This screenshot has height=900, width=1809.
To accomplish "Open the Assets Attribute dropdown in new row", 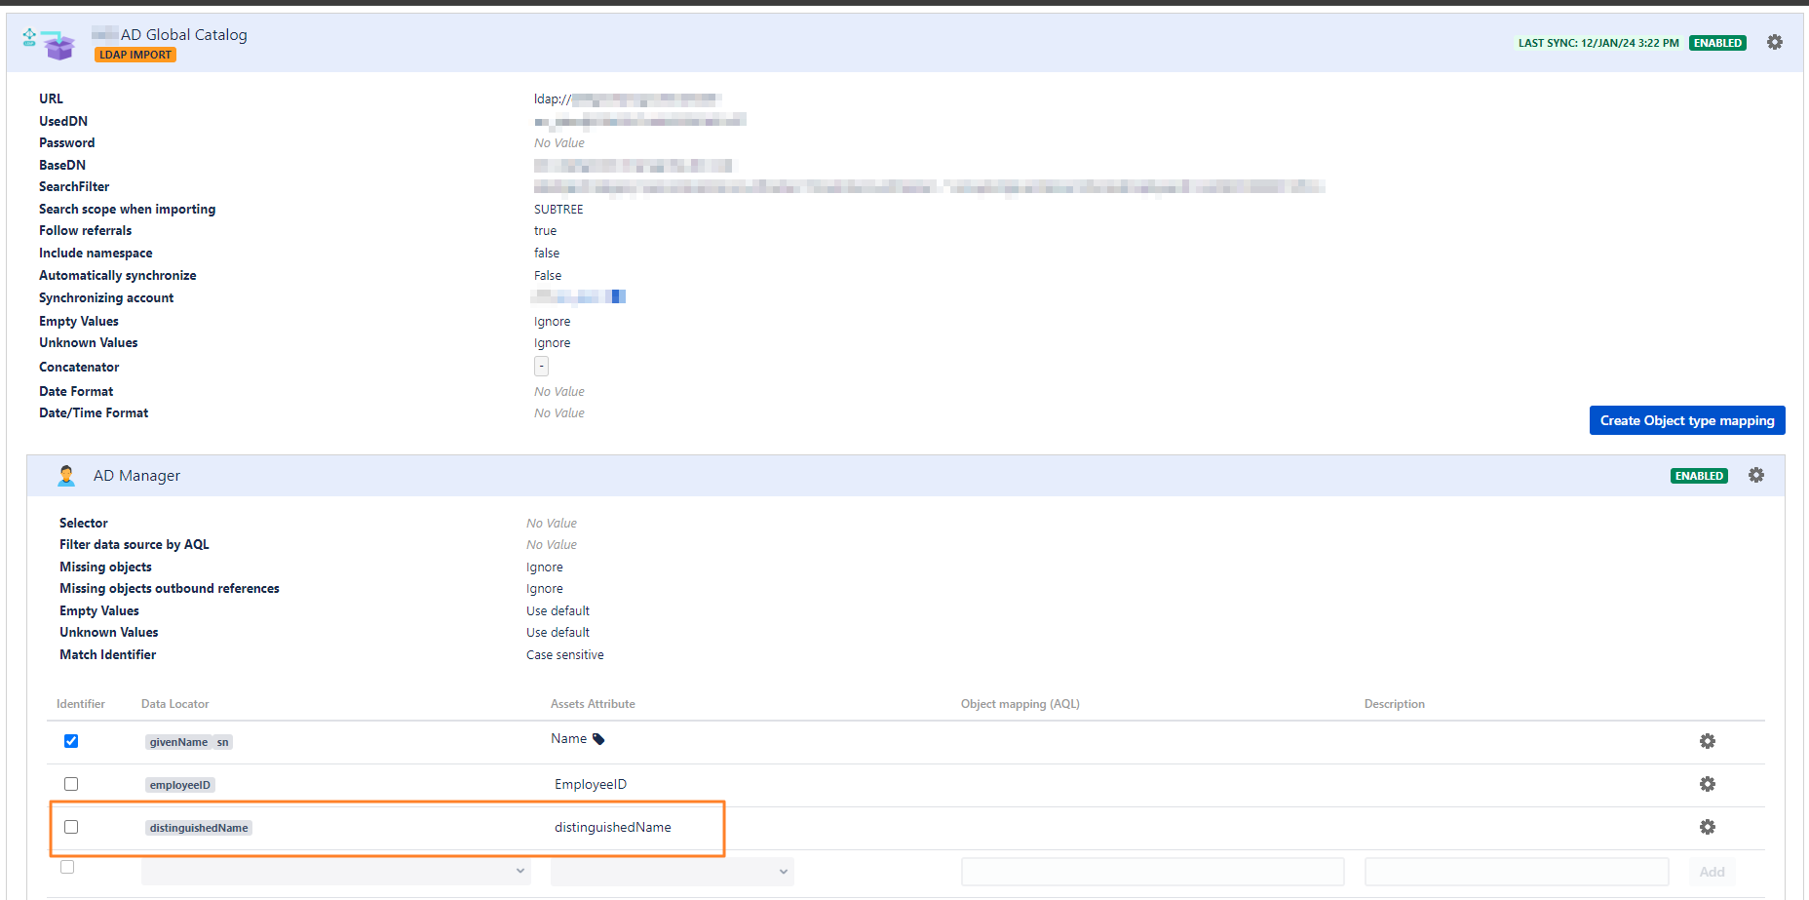I will pos(672,871).
